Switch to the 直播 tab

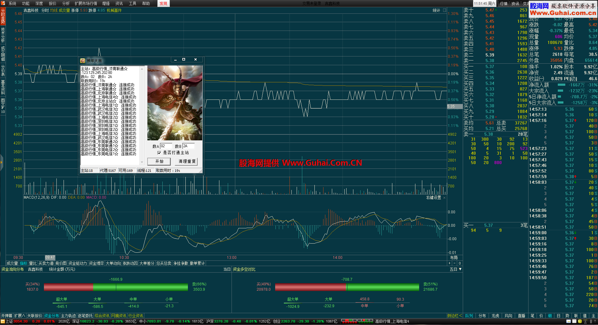pyautogui.click(x=522, y=316)
